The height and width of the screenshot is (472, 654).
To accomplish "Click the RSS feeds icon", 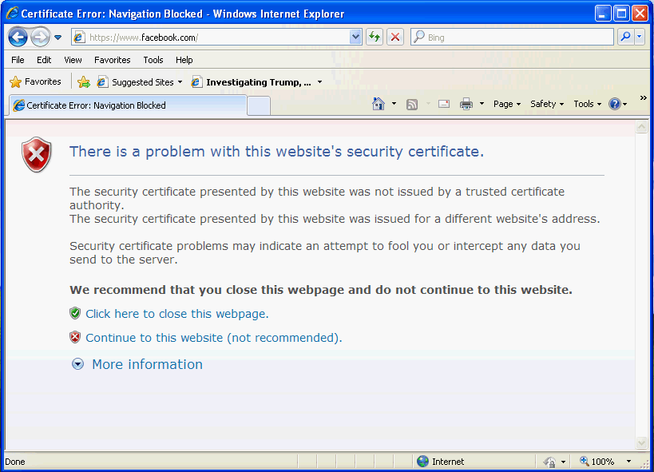I will (x=412, y=104).
